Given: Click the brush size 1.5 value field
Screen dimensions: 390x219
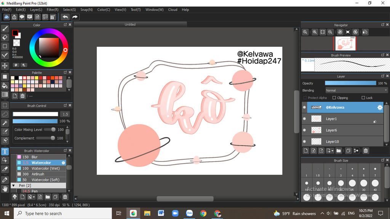Looking at the screenshot, I should click(65, 114).
